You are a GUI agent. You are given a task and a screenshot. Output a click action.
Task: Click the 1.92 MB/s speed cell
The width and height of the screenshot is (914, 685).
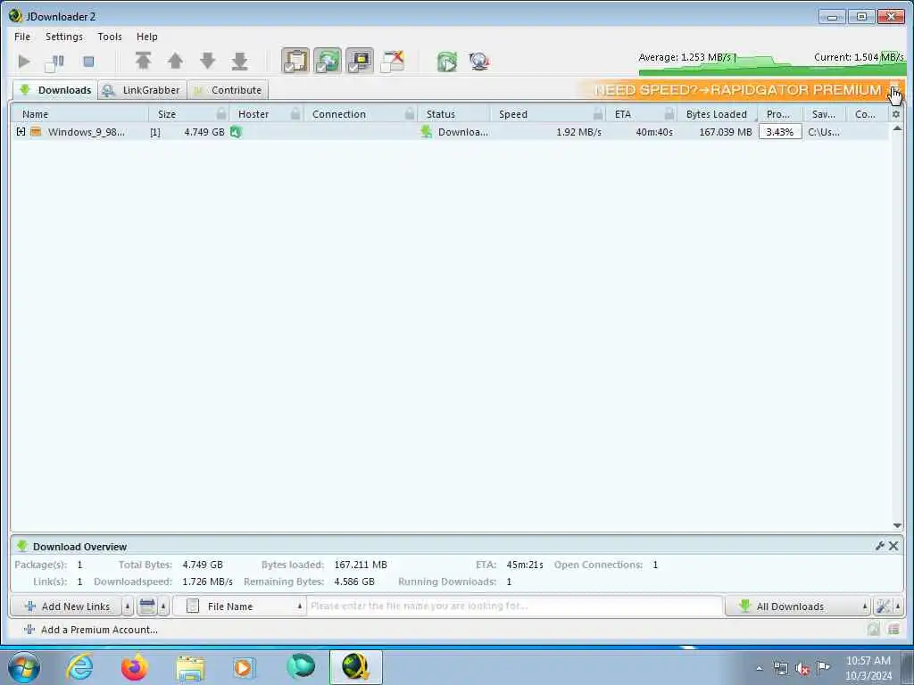tap(578, 132)
